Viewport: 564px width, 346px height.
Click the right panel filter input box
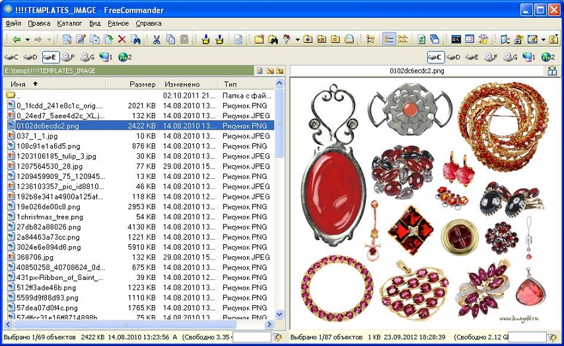[x=527, y=337]
